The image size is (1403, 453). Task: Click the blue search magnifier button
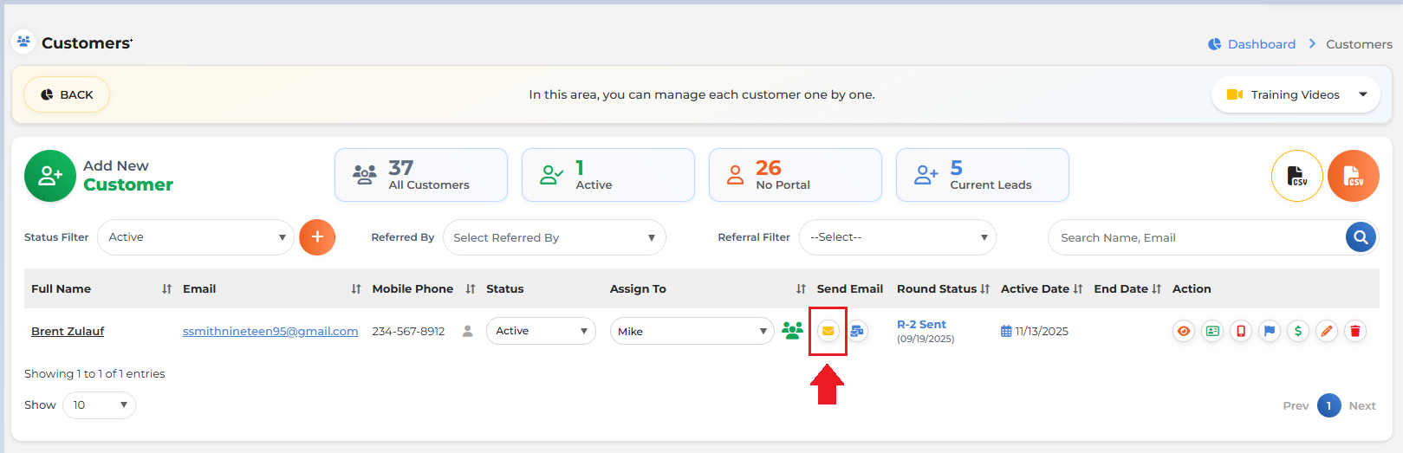click(x=1361, y=237)
